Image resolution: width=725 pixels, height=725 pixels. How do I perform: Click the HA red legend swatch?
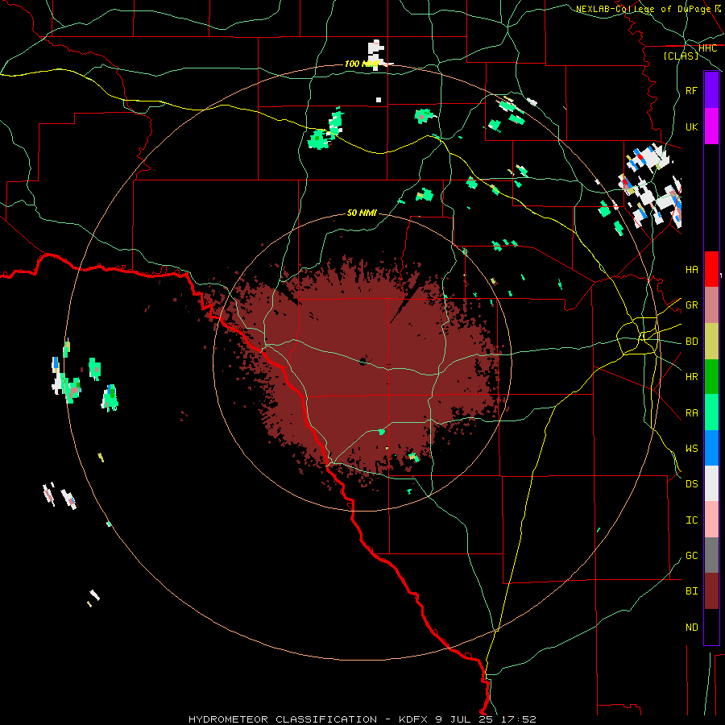tap(711, 269)
